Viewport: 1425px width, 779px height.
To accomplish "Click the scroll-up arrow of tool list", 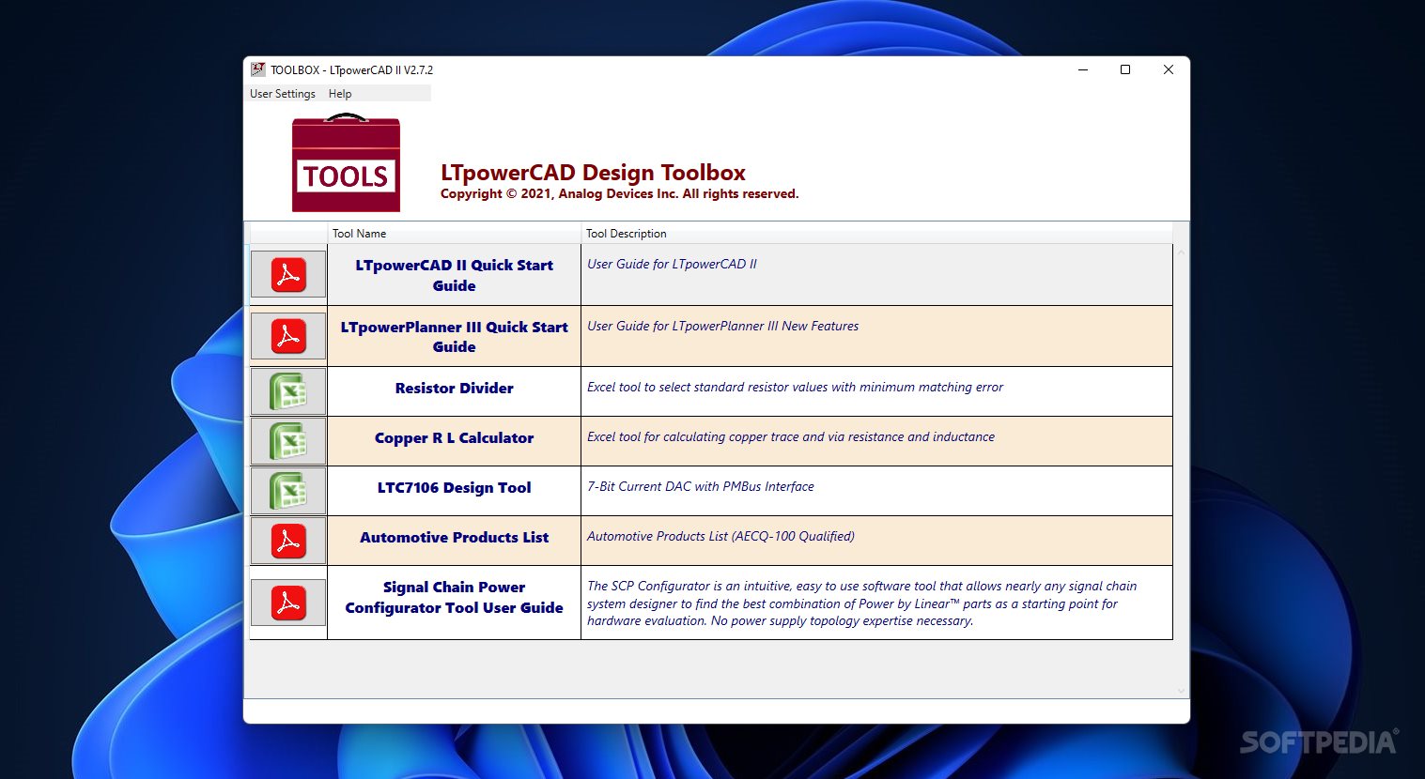I will click(x=1181, y=252).
